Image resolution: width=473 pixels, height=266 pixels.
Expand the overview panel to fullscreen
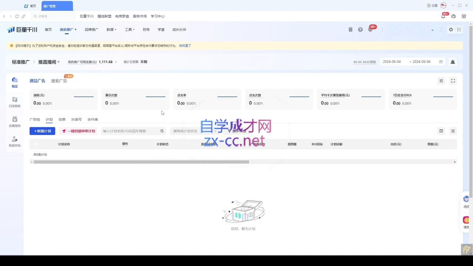453,81
